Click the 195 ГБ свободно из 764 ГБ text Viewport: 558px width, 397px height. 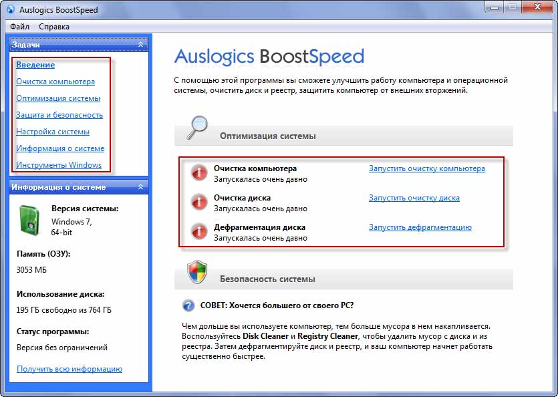[x=63, y=310]
